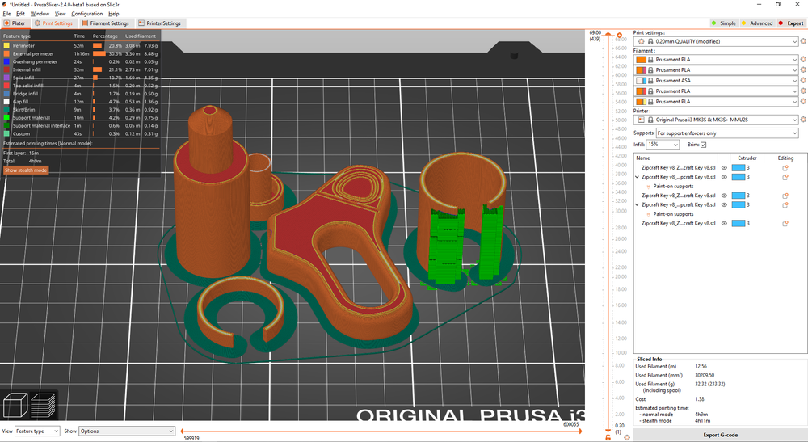Open the Show Options dropdown
This screenshot has width=808, height=442.
[127, 431]
